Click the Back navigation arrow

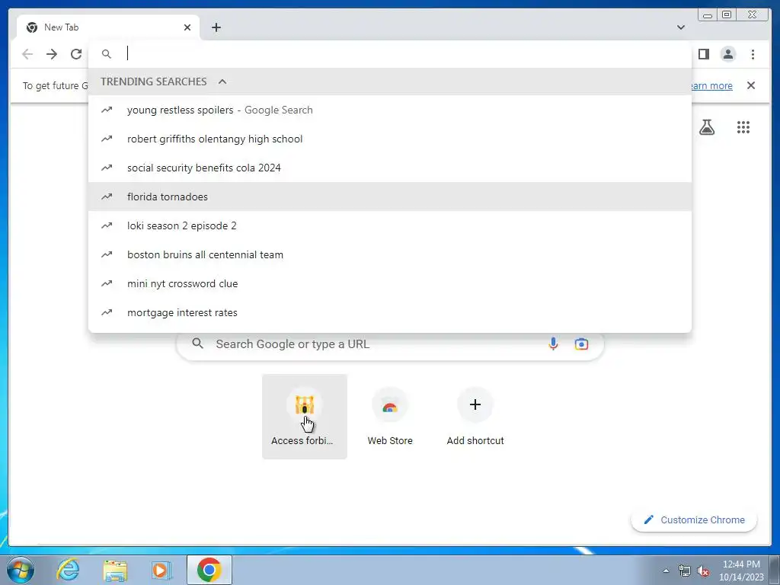tap(27, 54)
